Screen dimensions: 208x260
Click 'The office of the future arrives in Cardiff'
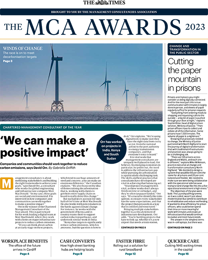pos(25,247)
